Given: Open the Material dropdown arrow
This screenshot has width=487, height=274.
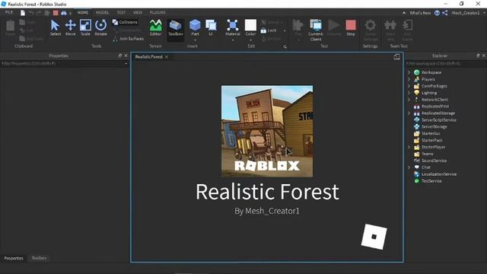Looking at the screenshot, I should point(233,40).
